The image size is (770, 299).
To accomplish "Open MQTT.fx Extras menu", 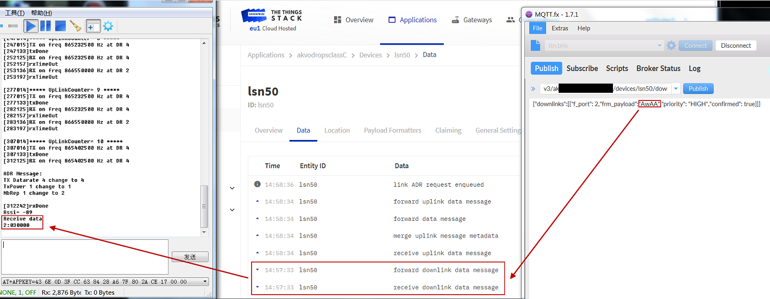I will tap(560, 28).
